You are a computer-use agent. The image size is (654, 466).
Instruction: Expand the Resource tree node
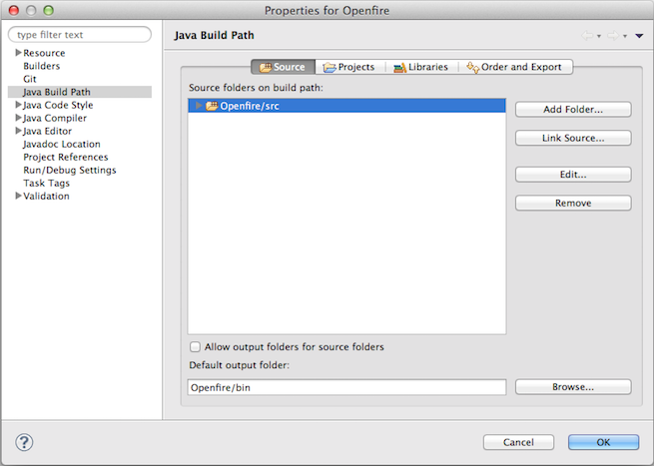pos(18,53)
